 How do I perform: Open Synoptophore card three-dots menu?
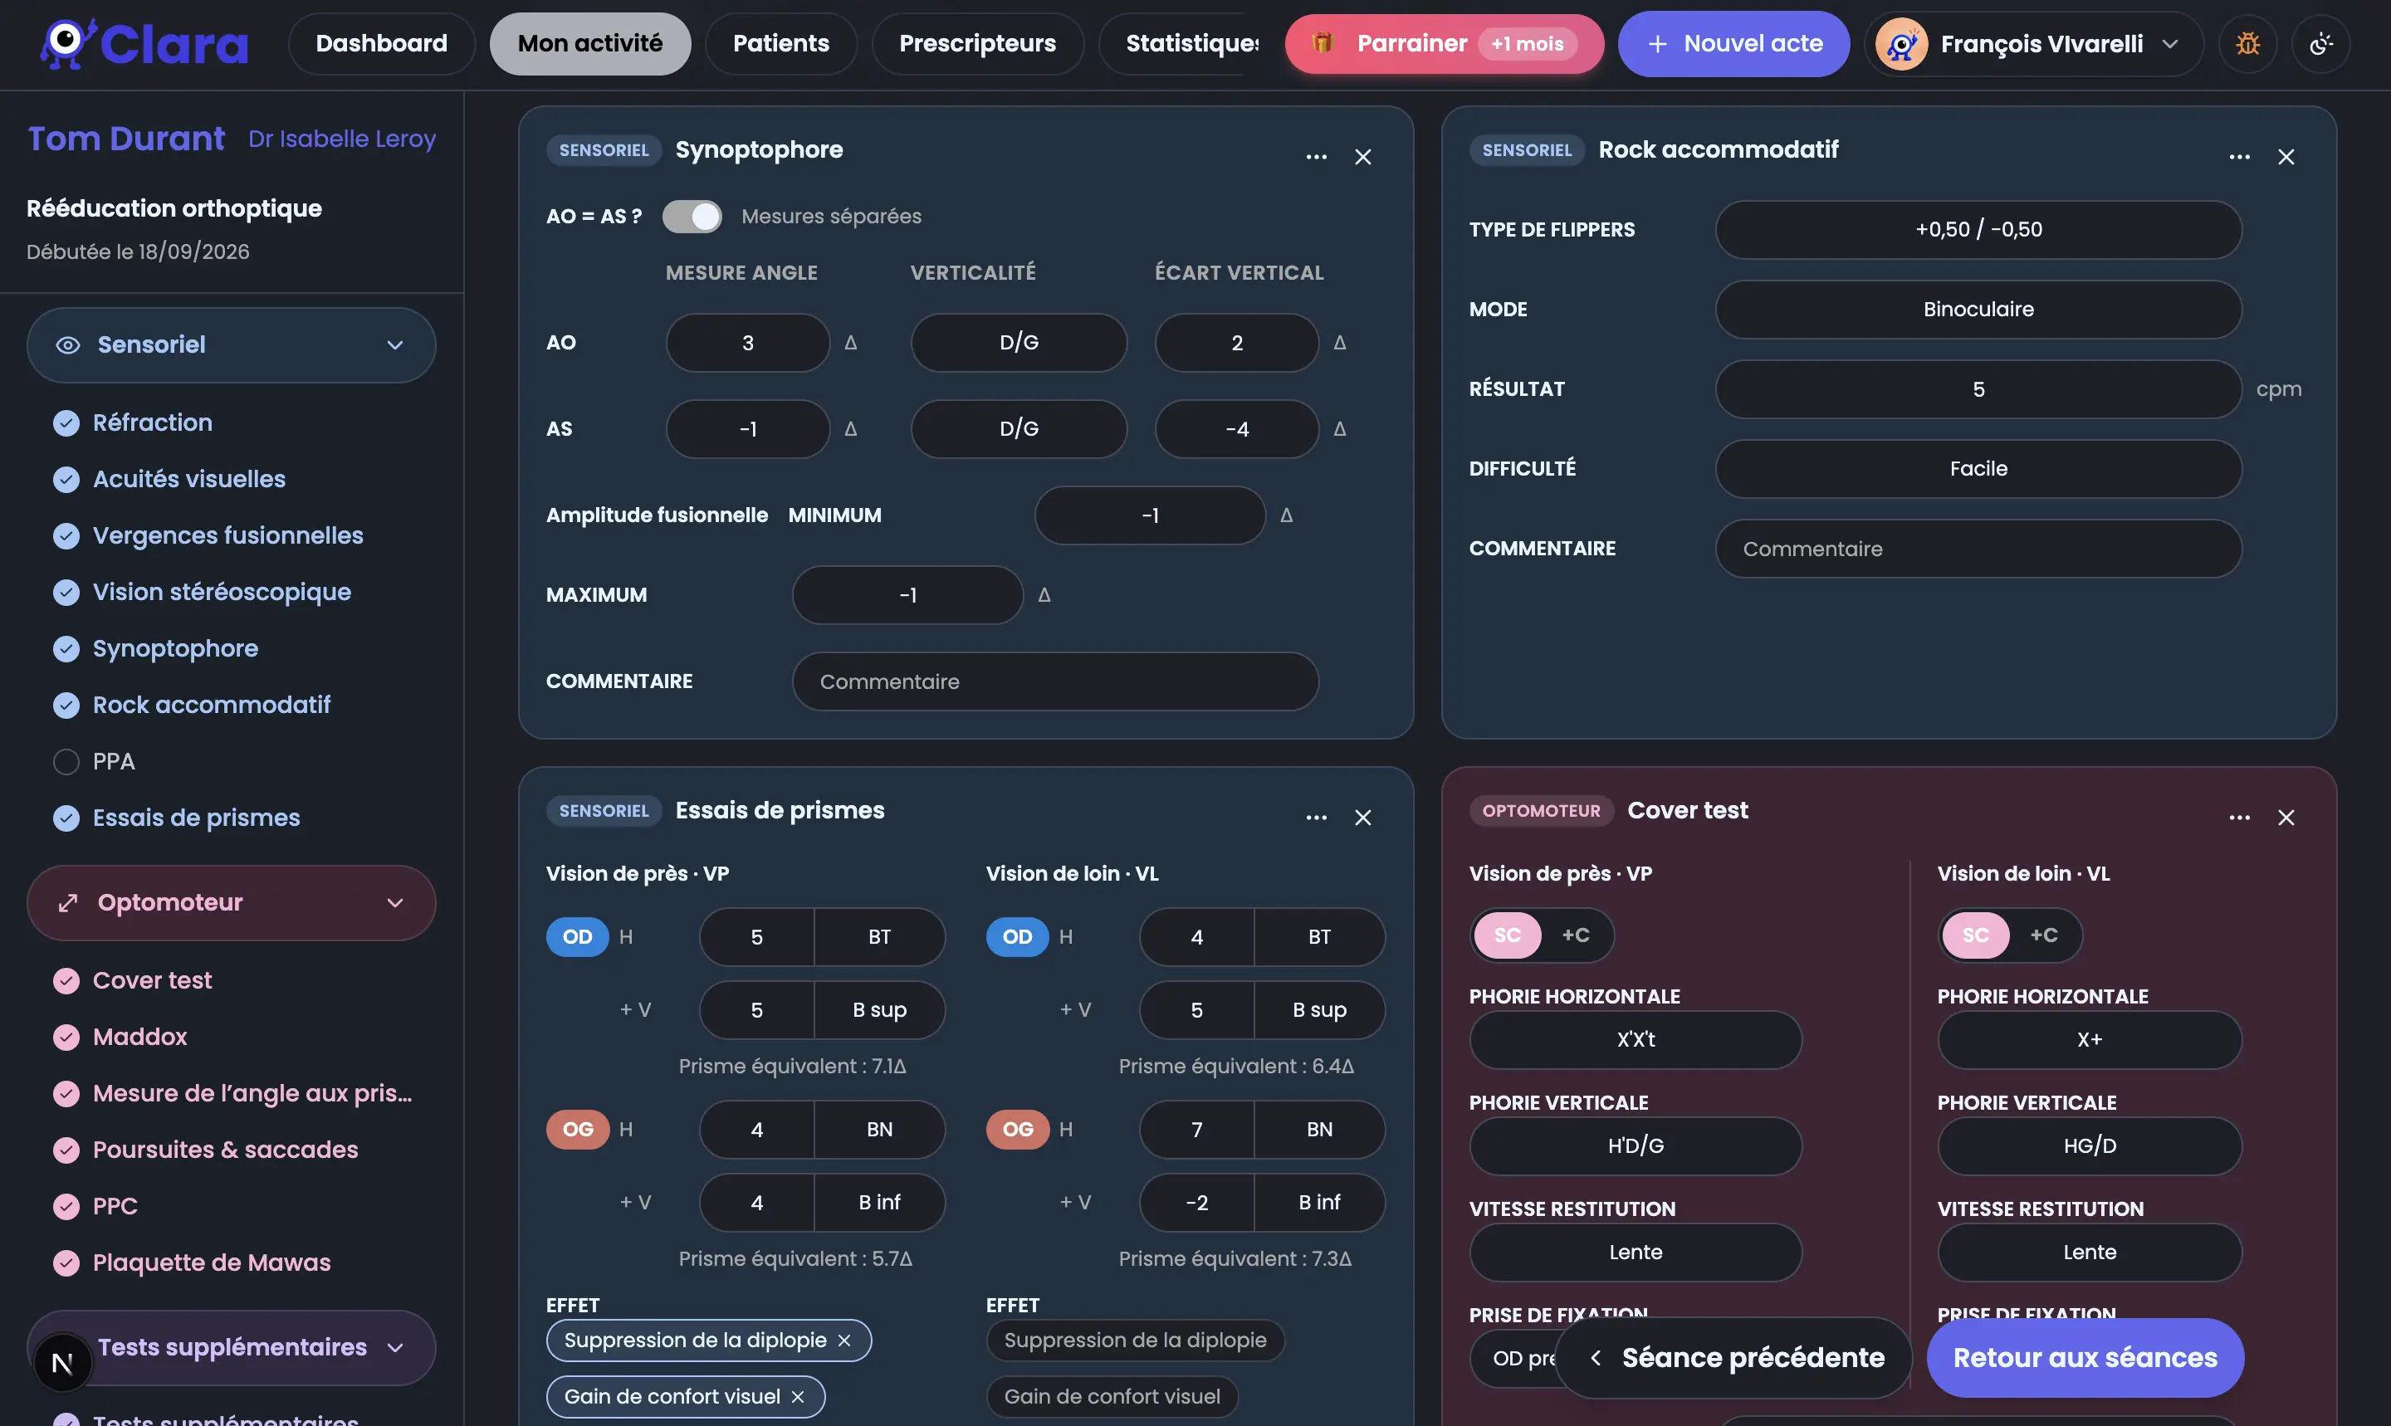coord(1317,156)
